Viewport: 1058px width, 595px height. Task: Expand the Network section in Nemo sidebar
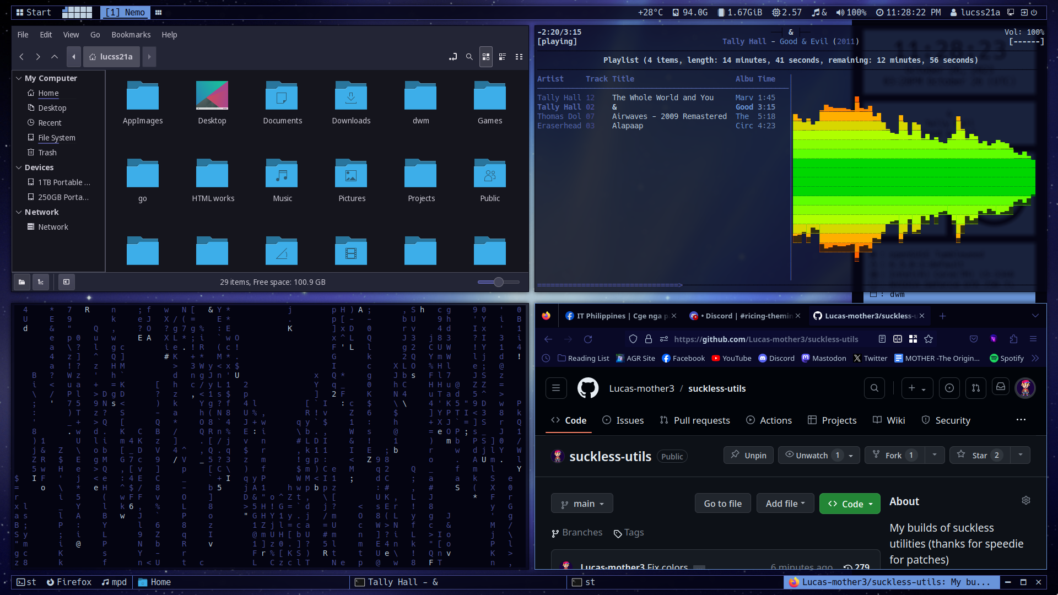point(19,212)
